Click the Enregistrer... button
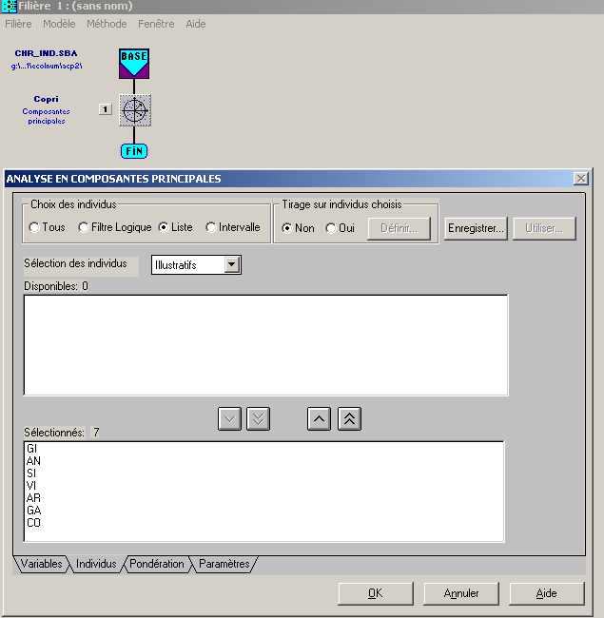This screenshot has width=604, height=618. [476, 228]
